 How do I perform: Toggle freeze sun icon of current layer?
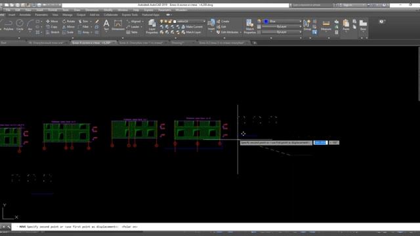click(165, 22)
